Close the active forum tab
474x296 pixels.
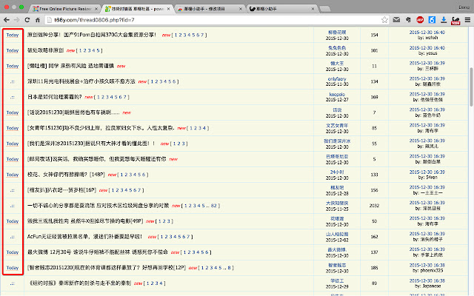[168, 9]
